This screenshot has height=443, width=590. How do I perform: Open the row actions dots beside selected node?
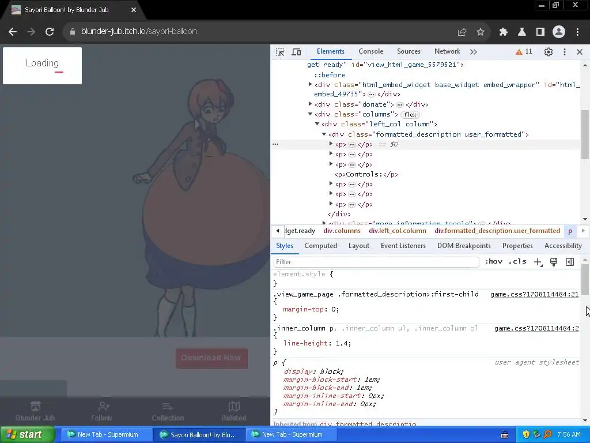point(275,144)
